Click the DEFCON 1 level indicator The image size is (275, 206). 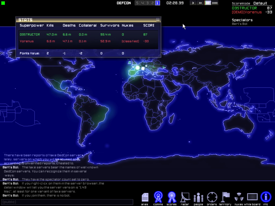[157, 3]
